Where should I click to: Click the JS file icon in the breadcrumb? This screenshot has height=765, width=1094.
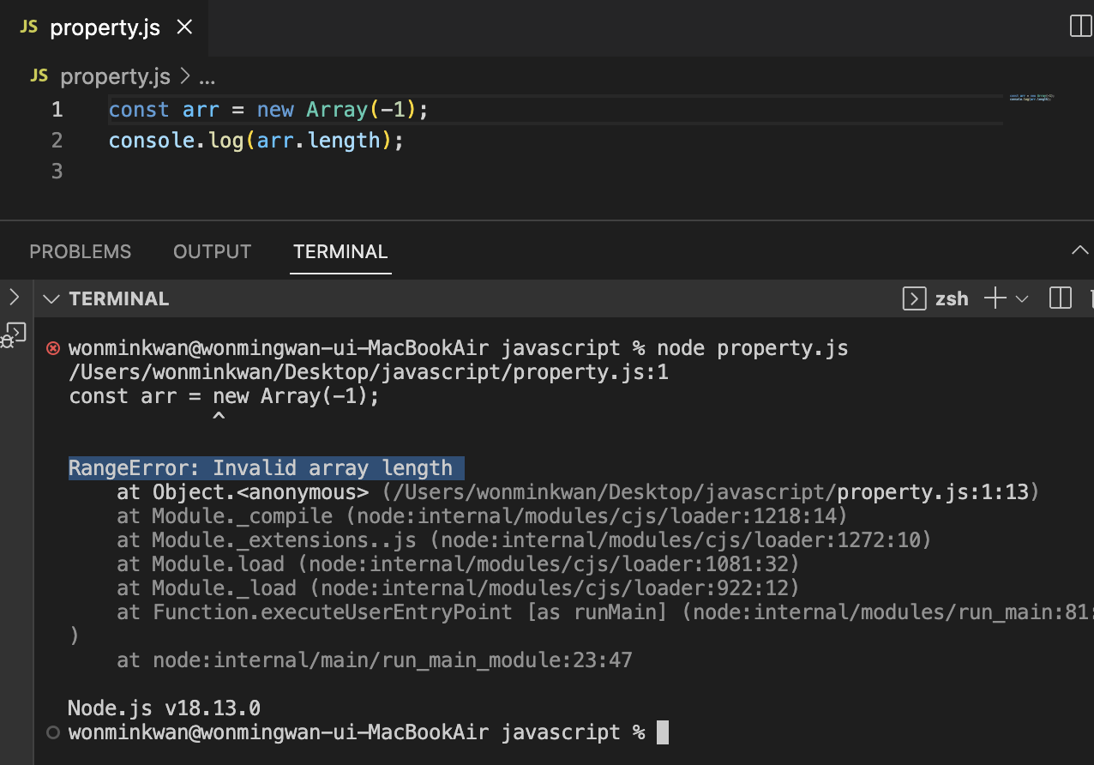pyautogui.click(x=39, y=76)
